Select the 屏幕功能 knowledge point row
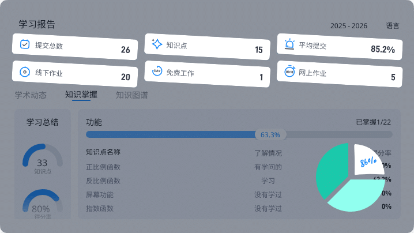Screen dimensions: 414x233 coord(100,194)
